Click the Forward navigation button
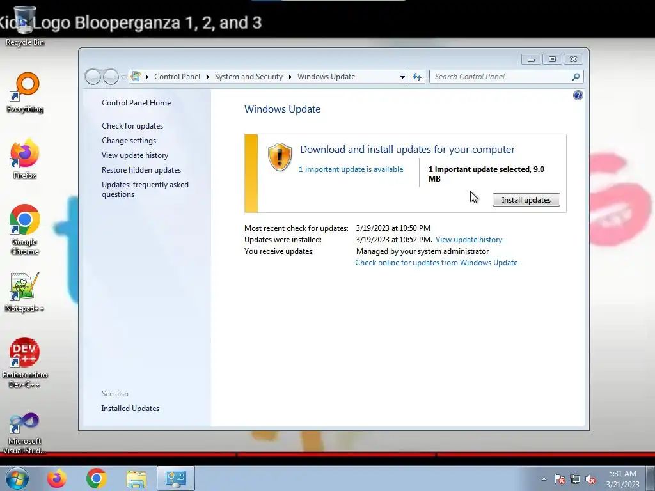 (111, 77)
